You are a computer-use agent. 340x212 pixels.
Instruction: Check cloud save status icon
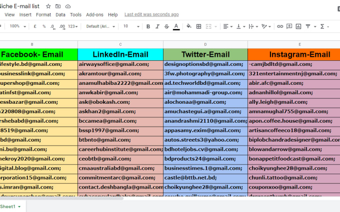[x=68, y=6]
